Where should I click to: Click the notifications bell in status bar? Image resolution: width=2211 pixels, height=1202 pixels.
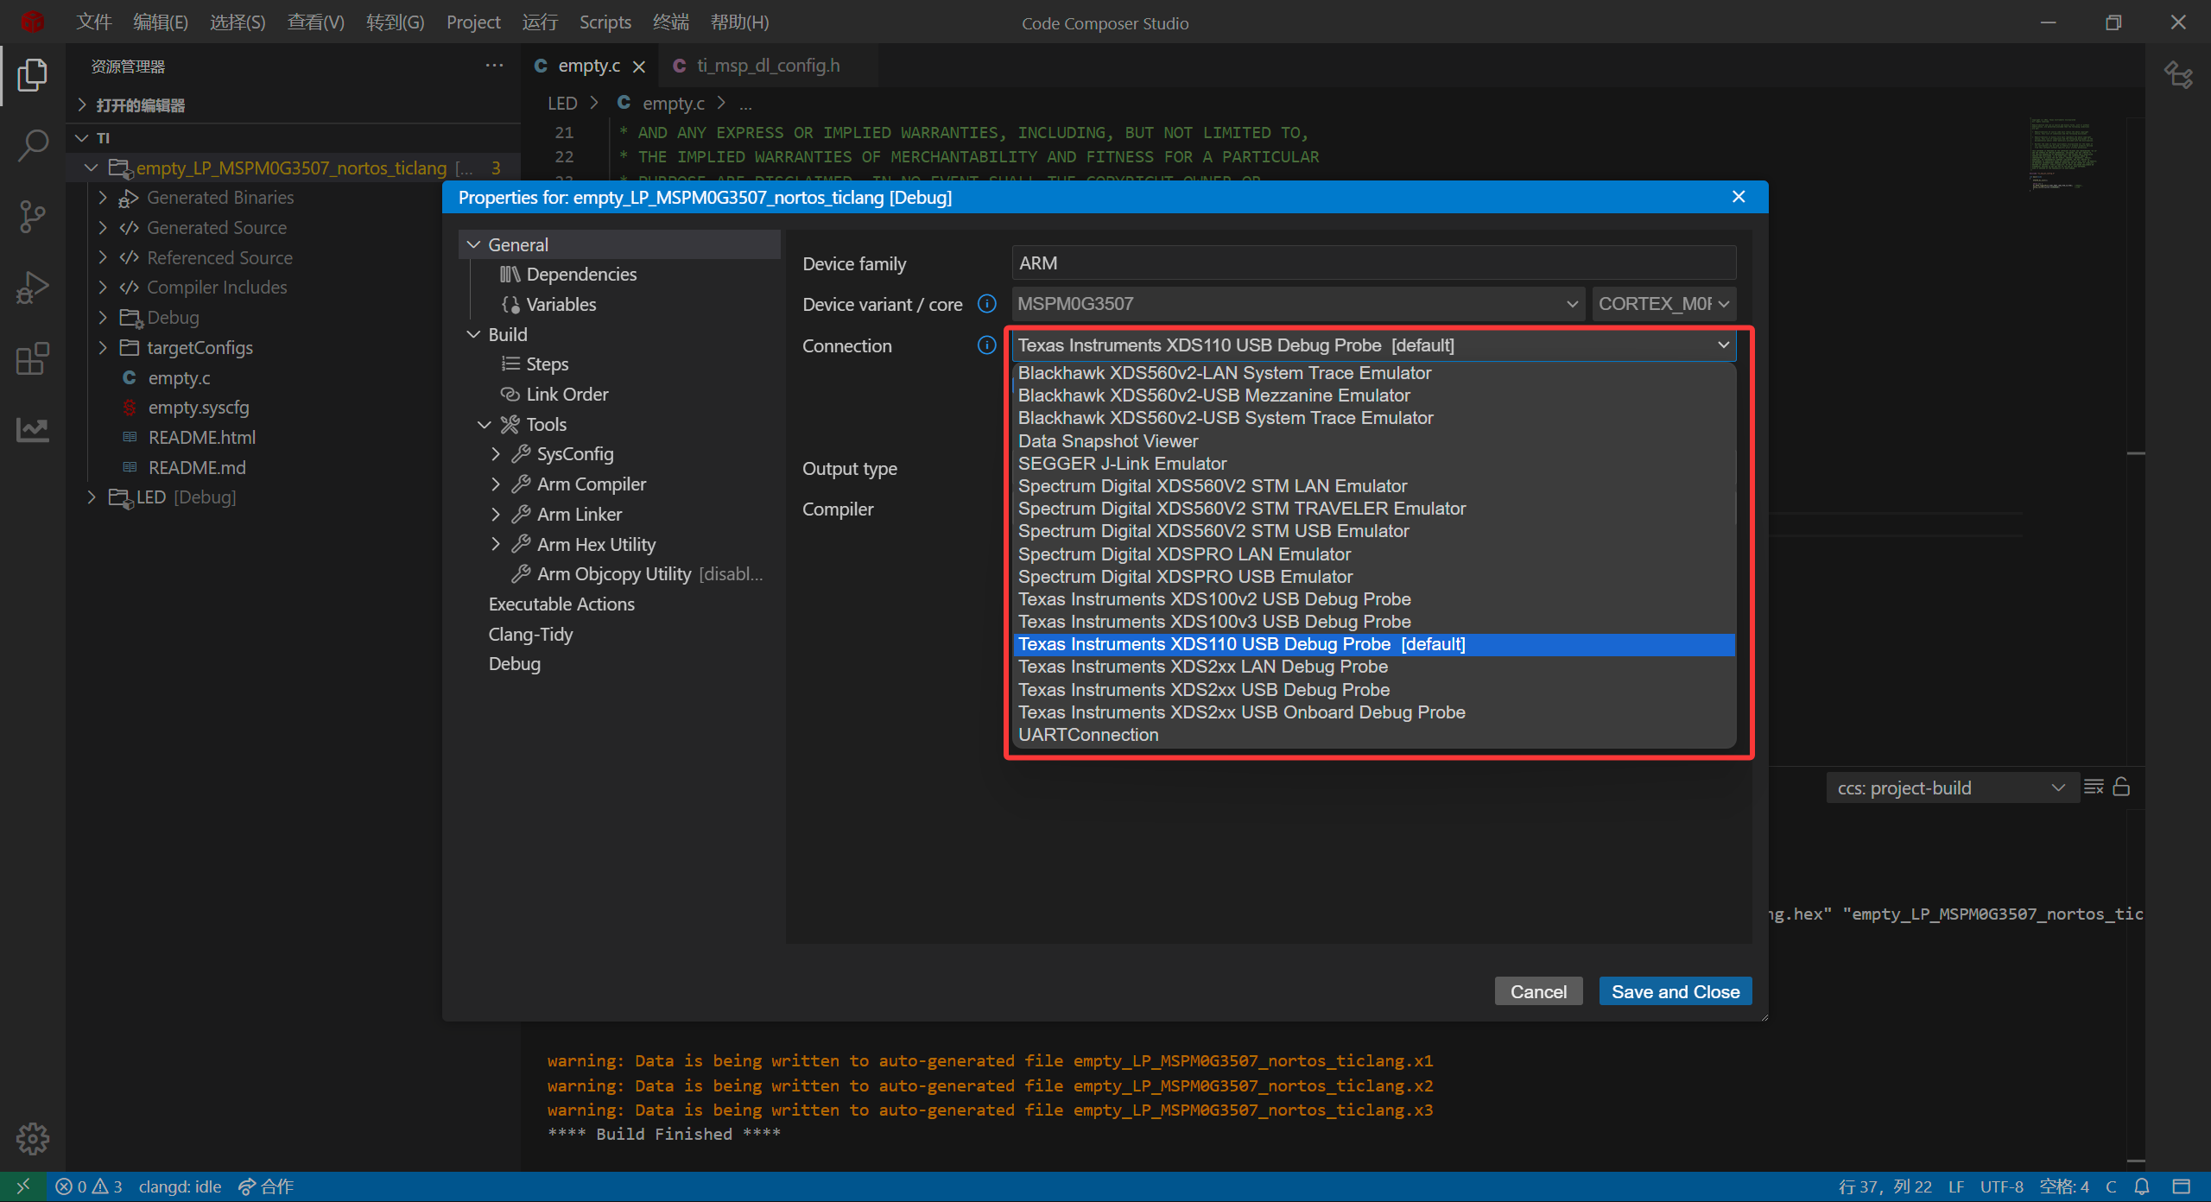click(2142, 1186)
